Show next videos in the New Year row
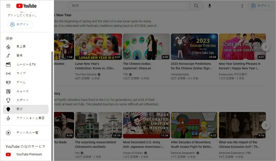Screen dimensions: 276x161 click(266, 47)
